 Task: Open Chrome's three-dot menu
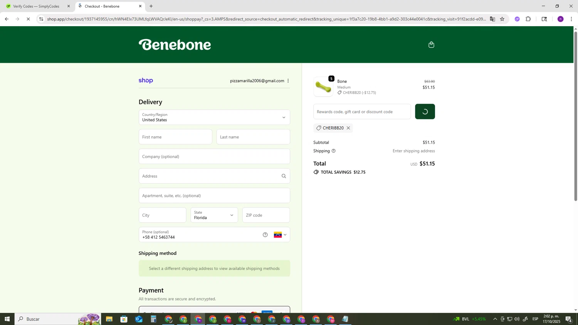(571, 19)
